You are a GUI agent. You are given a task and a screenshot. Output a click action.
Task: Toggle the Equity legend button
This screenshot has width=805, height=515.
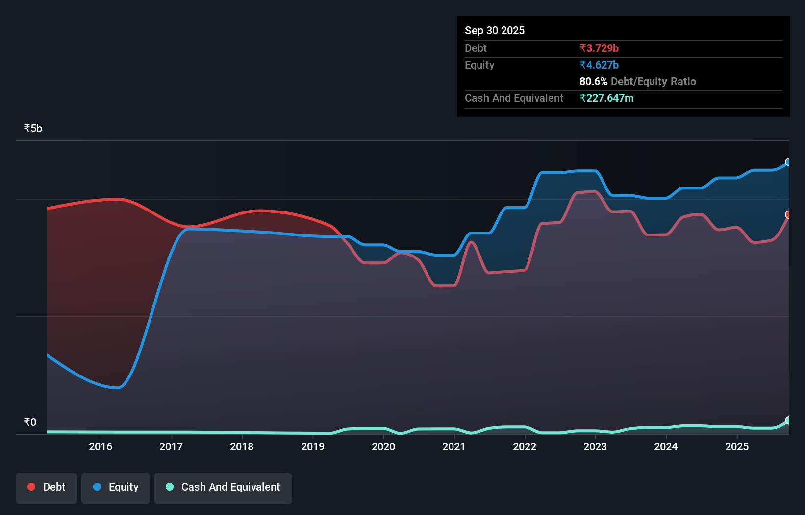116,488
